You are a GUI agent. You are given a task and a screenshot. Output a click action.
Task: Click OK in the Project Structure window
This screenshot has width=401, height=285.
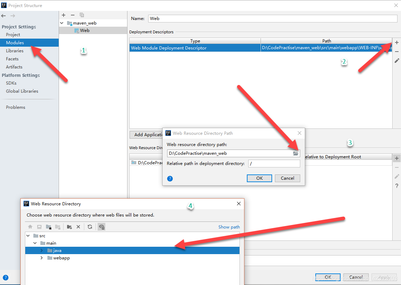coord(328,277)
